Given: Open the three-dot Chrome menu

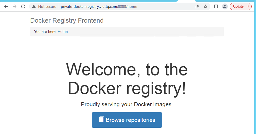Looking at the screenshot, I should point(248,6).
